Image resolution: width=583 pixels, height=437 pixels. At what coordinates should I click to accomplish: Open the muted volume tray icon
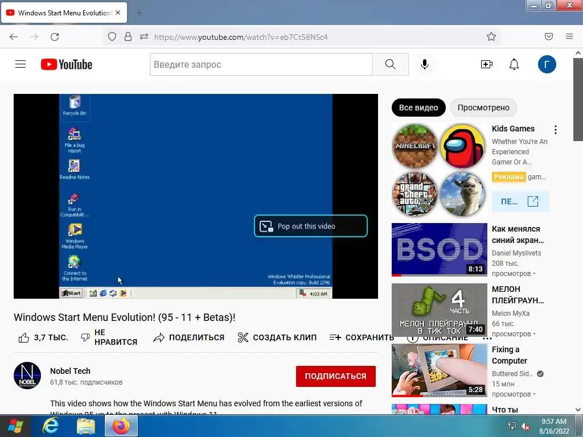point(525,426)
